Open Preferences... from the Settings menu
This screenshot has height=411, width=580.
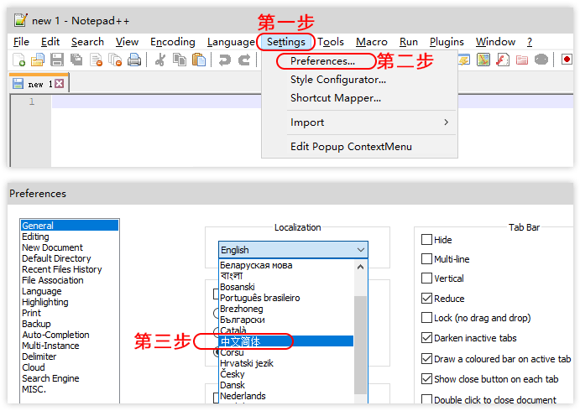(322, 61)
